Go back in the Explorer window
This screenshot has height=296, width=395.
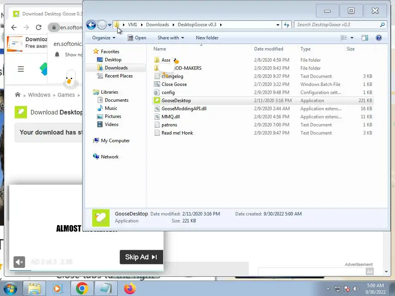point(91,25)
